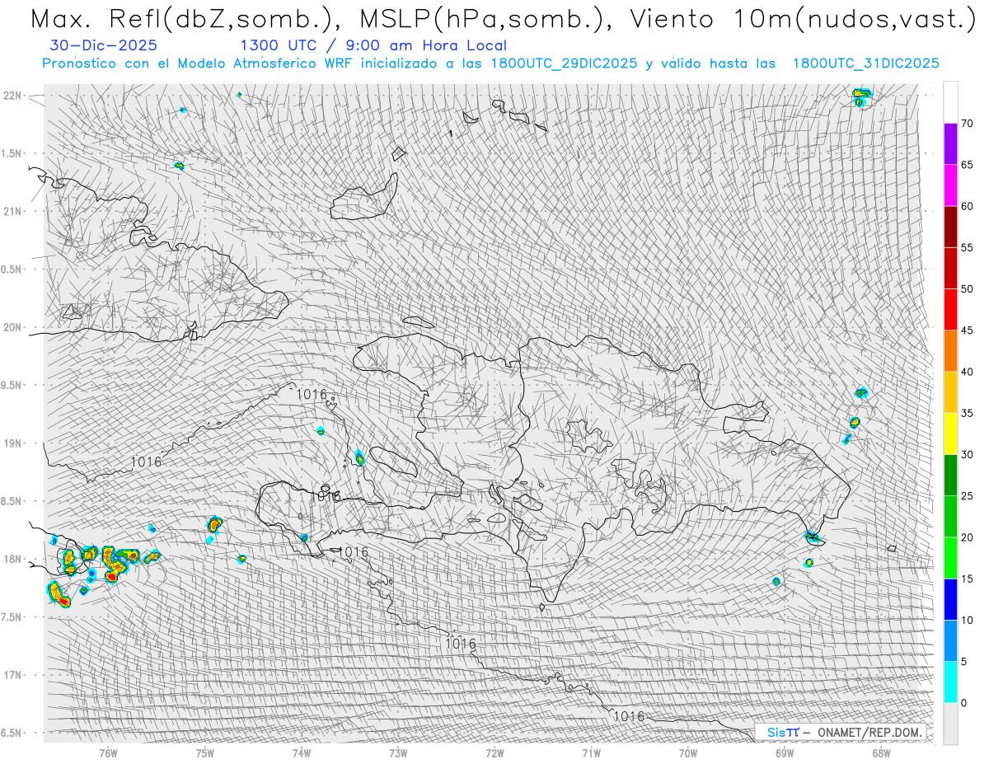Click the '5' colorbar scale value
The image size is (989, 764).
(964, 661)
